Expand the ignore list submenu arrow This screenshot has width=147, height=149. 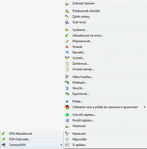coord(144,107)
